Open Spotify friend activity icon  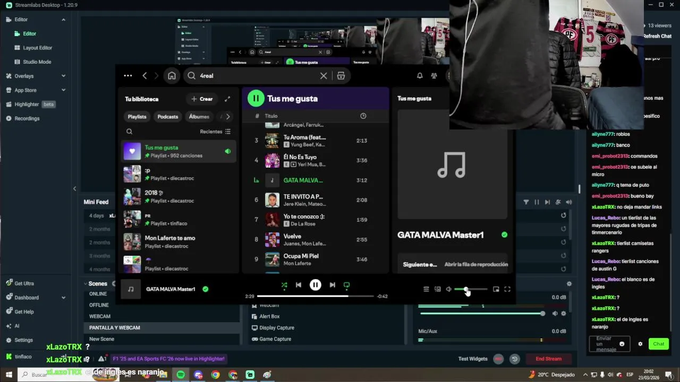click(434, 76)
